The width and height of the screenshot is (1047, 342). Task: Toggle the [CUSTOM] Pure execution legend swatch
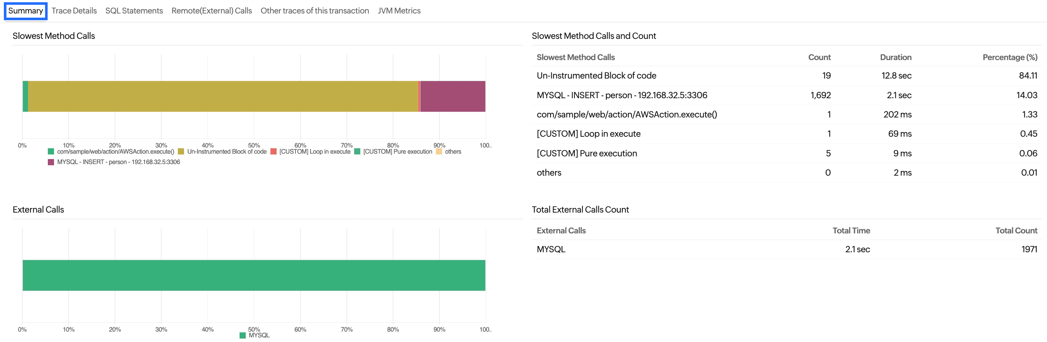pos(357,152)
